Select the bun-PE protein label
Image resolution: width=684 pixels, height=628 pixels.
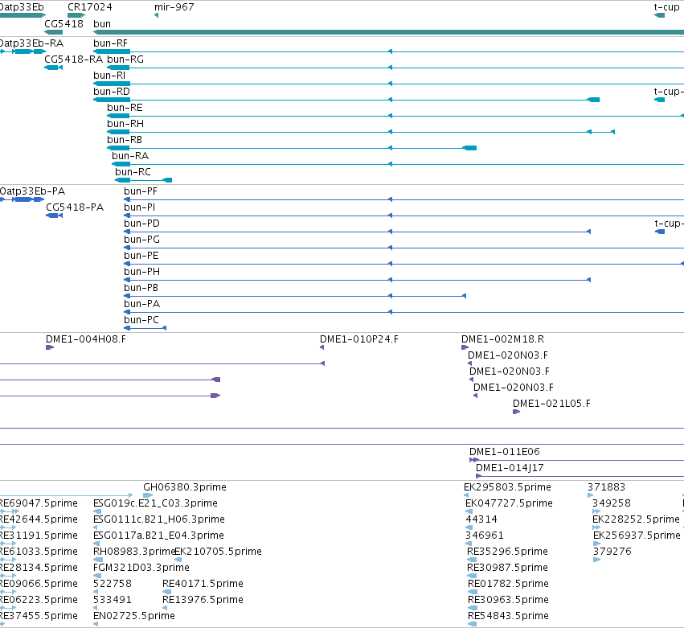[x=141, y=256]
